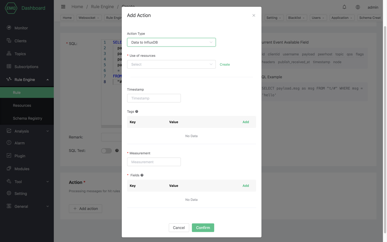Expand the Analysis sidebar menu
Screen dimensions: 387x242
click(27, 131)
